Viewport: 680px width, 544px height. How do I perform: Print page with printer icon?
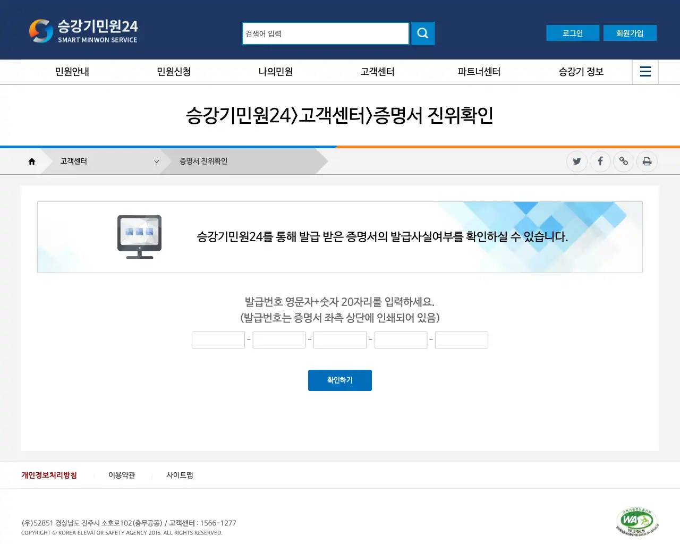[647, 161]
